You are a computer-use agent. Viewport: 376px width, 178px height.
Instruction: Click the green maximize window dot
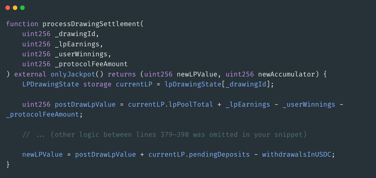point(22,8)
